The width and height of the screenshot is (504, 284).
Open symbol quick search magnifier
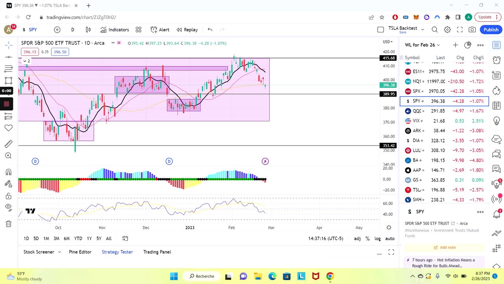click(x=435, y=30)
